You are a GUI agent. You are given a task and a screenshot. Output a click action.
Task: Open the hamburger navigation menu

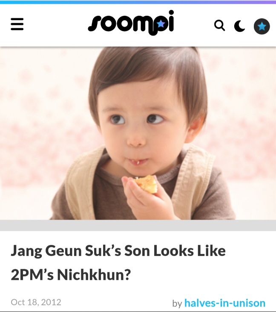(17, 24)
